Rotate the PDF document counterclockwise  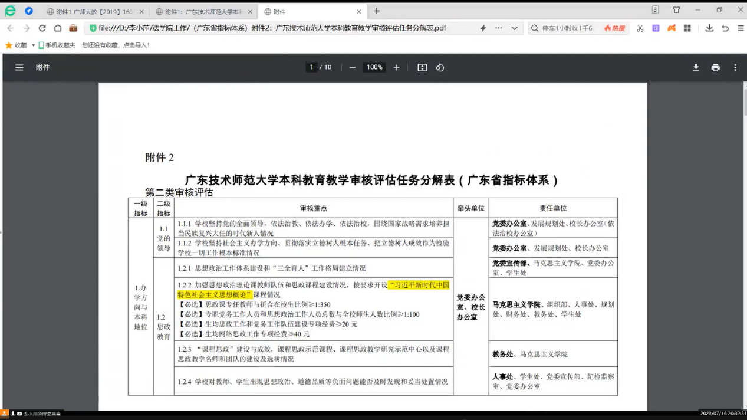pyautogui.click(x=440, y=68)
